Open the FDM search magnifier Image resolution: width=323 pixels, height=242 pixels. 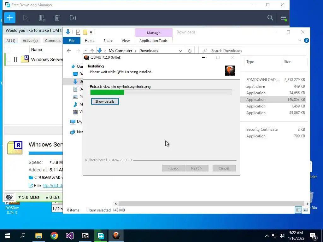[270, 18]
